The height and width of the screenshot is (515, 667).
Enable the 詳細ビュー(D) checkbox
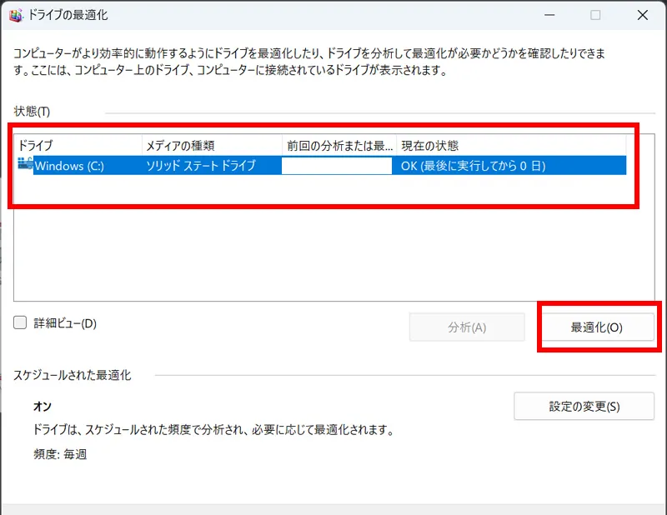pos(21,323)
